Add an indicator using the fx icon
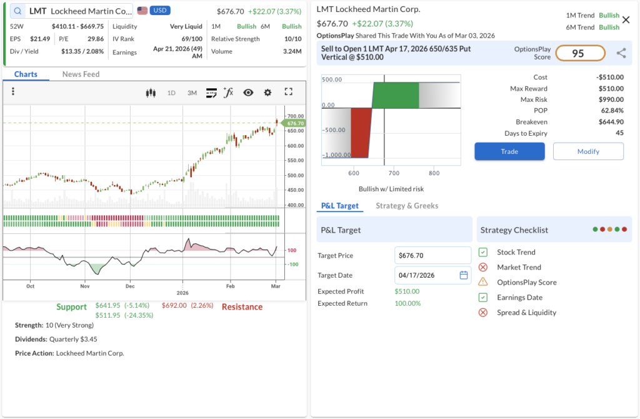 [229, 93]
